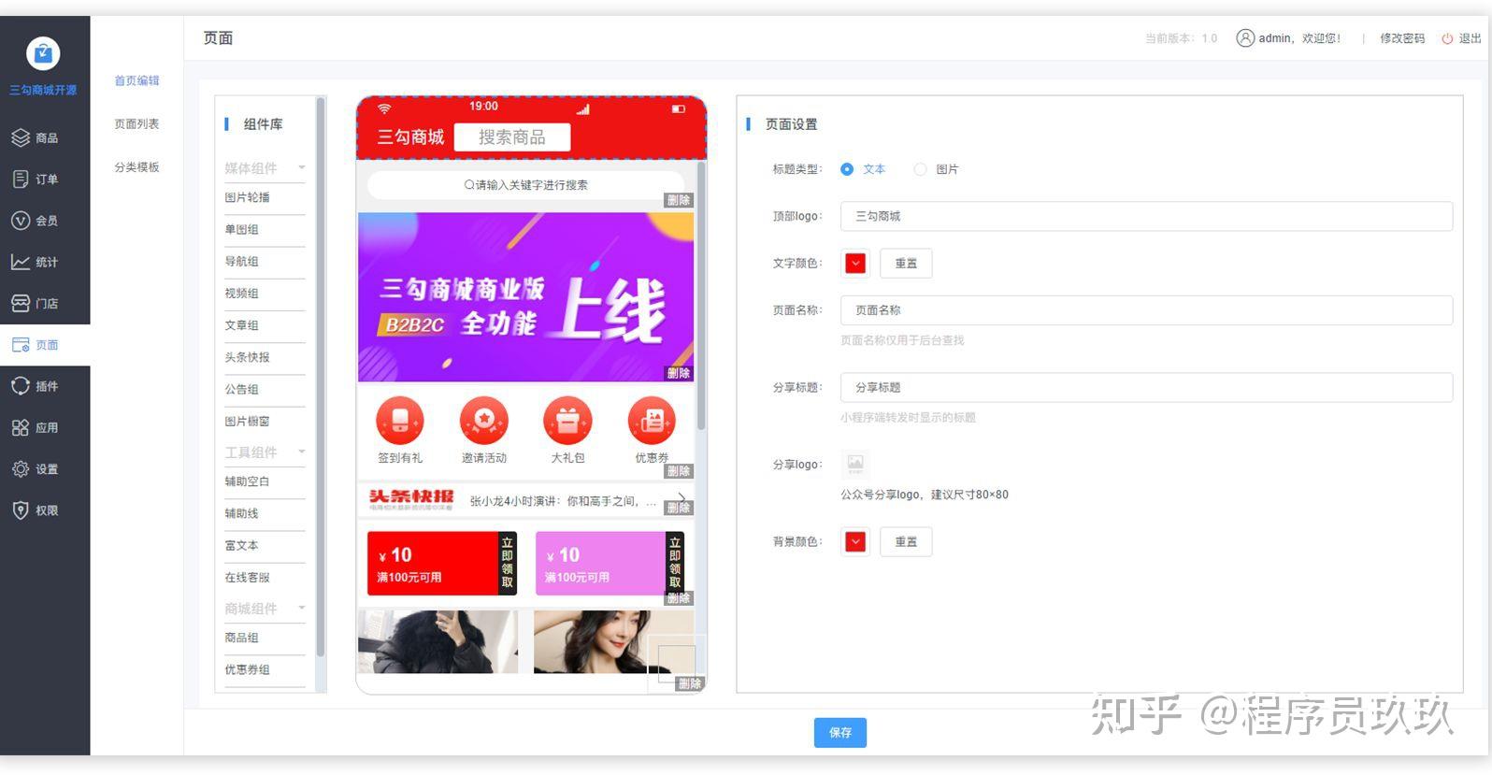The width and height of the screenshot is (1492, 775).
Task: Click the 头条快报 headline logo
Action: click(x=411, y=499)
